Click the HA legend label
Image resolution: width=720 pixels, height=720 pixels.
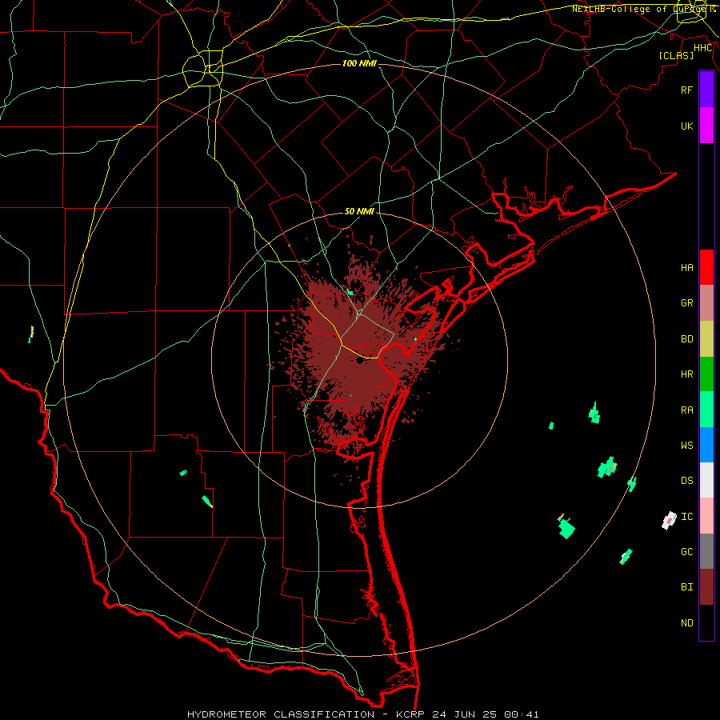(x=686, y=267)
